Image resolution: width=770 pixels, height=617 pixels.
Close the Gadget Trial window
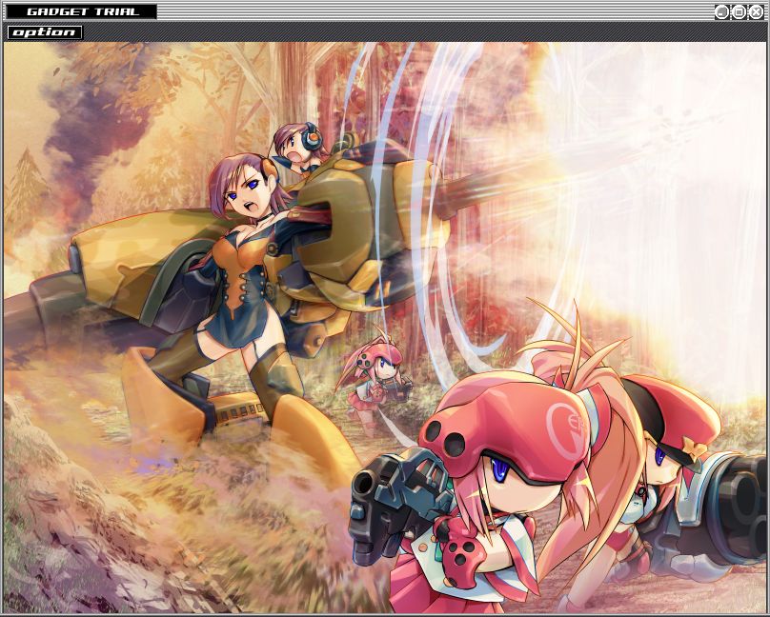(756, 12)
